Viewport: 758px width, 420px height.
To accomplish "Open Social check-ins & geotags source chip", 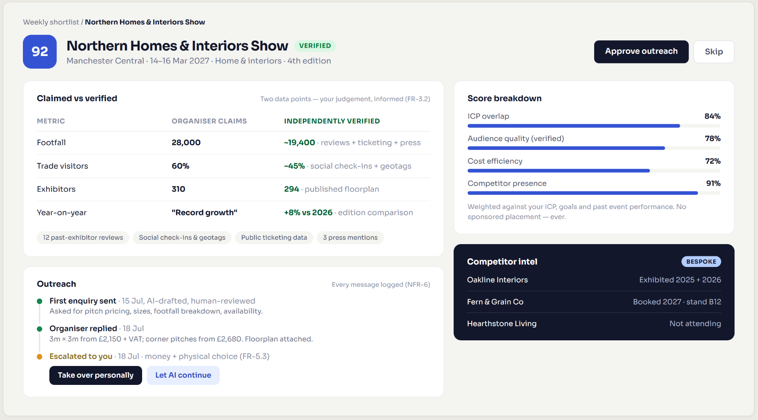I will 182,238.
